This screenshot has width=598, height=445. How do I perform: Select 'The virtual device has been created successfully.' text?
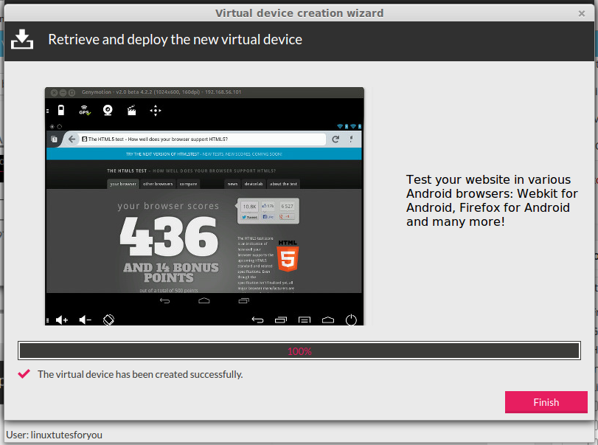point(140,374)
